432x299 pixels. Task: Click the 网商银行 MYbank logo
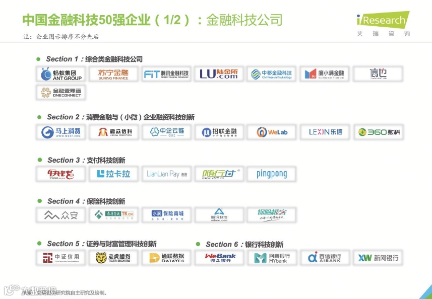tap(272, 257)
